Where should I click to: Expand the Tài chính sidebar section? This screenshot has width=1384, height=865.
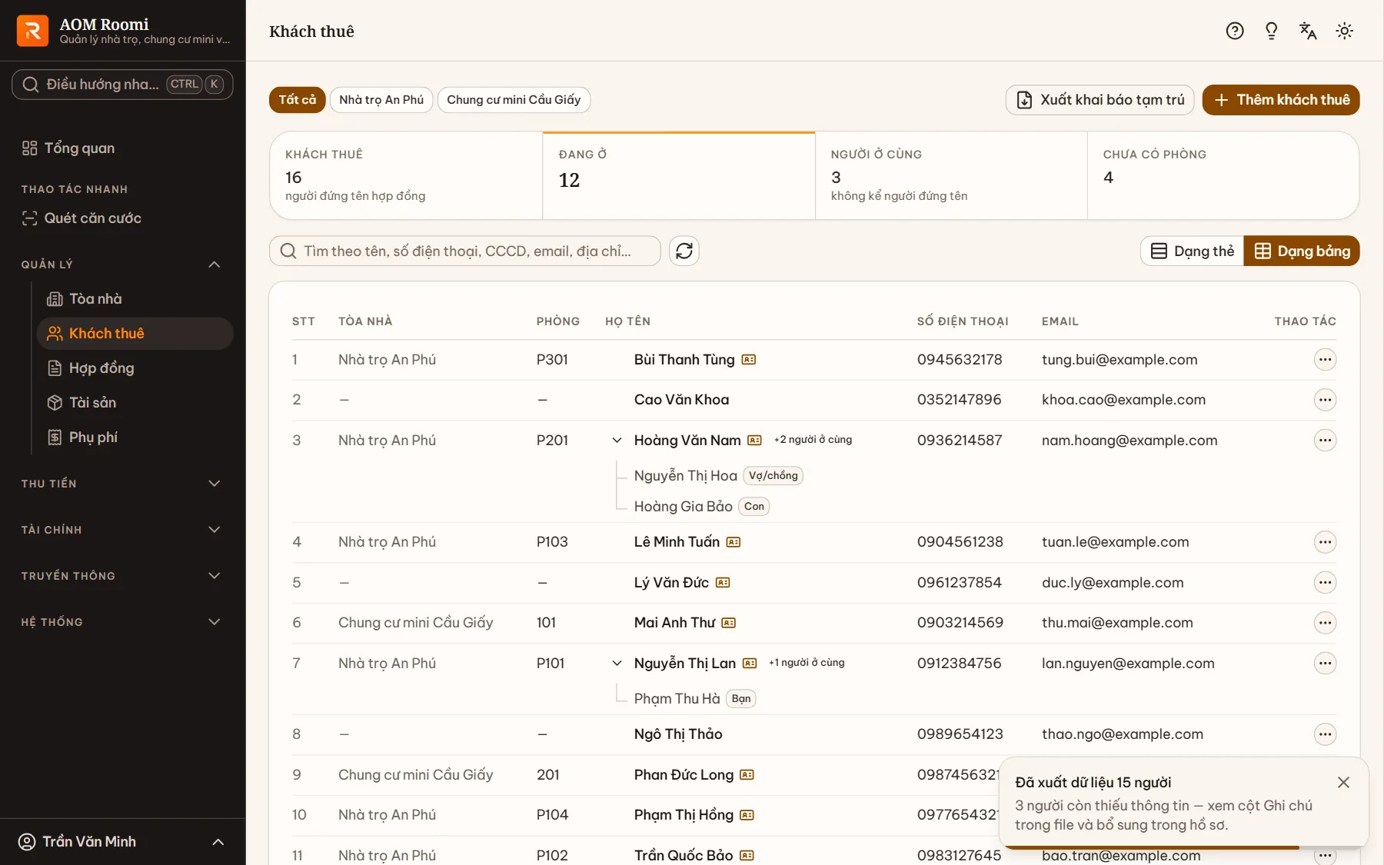pyautogui.click(x=123, y=530)
